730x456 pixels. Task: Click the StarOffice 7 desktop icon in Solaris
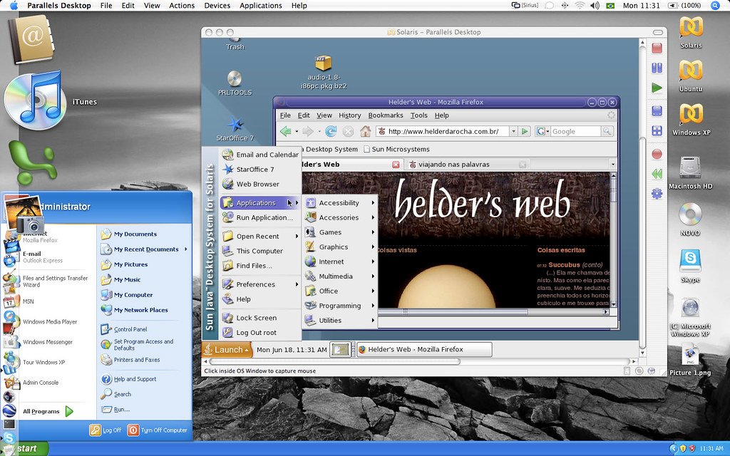[x=235, y=125]
